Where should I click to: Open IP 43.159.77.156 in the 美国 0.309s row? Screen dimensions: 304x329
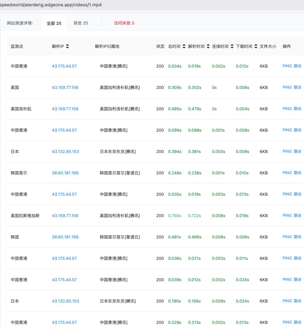click(x=65, y=87)
